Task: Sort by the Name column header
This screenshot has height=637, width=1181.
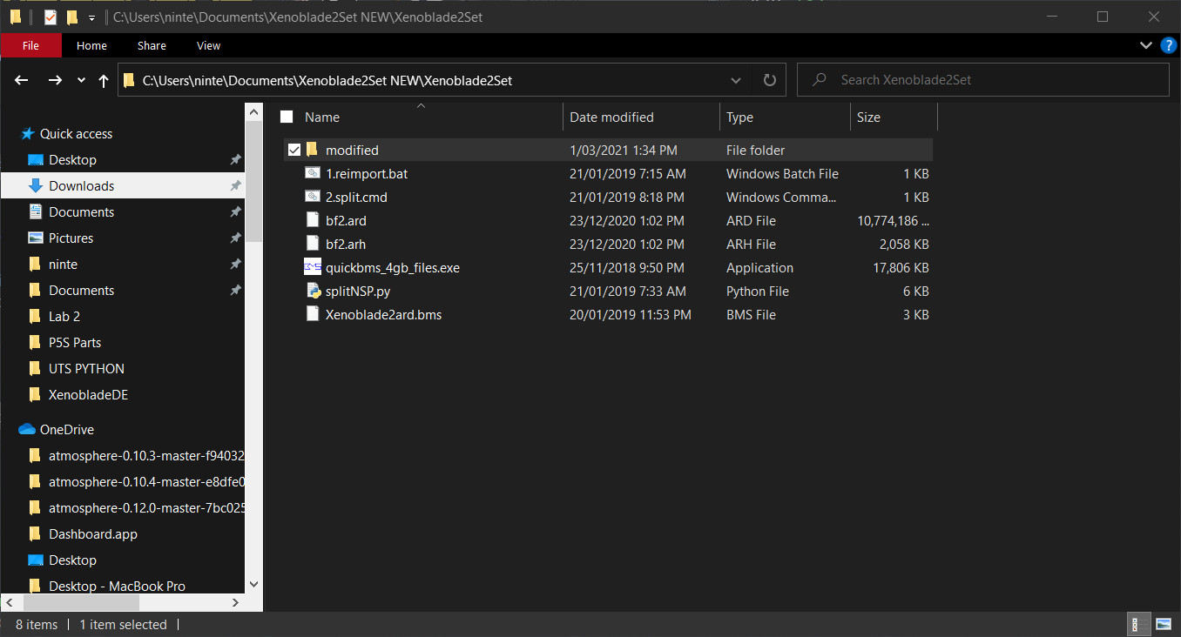Action: point(322,117)
